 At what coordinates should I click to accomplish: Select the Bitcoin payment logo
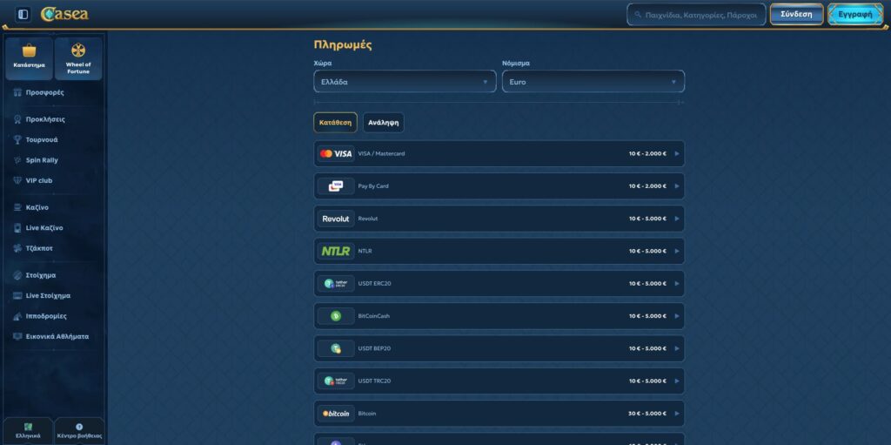[x=336, y=414]
